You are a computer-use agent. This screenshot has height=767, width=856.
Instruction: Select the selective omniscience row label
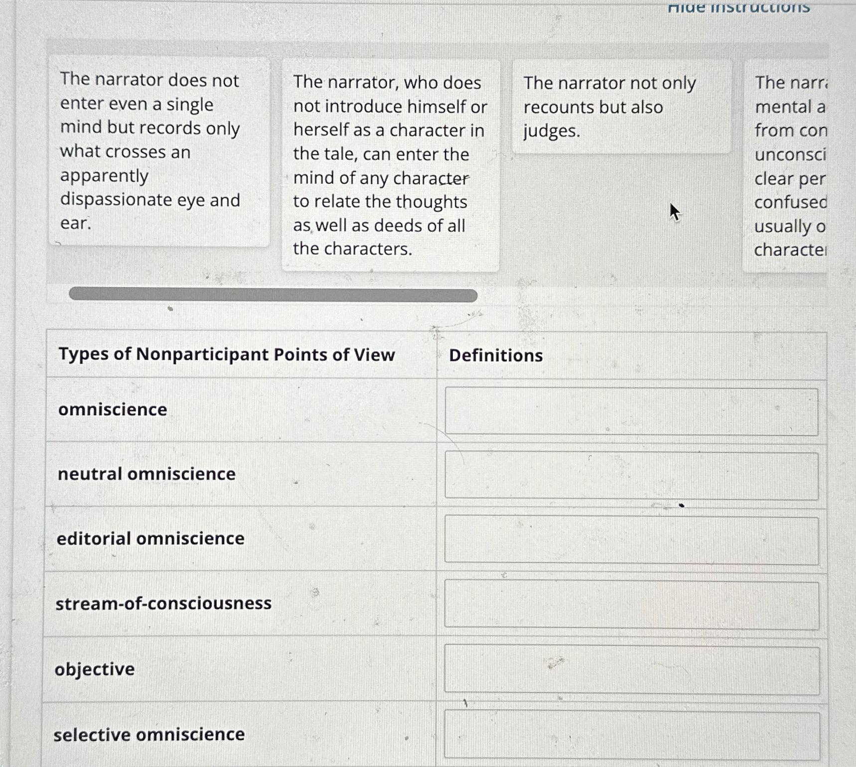coord(148,735)
